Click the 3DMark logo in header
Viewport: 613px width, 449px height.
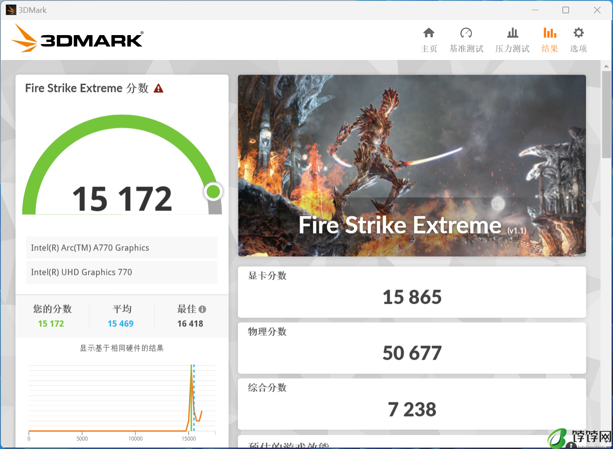(77, 38)
